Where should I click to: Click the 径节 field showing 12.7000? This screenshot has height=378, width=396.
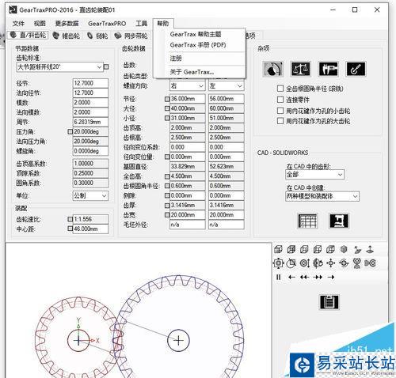click(x=90, y=83)
